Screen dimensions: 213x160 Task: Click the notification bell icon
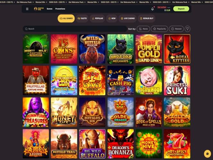[x=152, y=9]
